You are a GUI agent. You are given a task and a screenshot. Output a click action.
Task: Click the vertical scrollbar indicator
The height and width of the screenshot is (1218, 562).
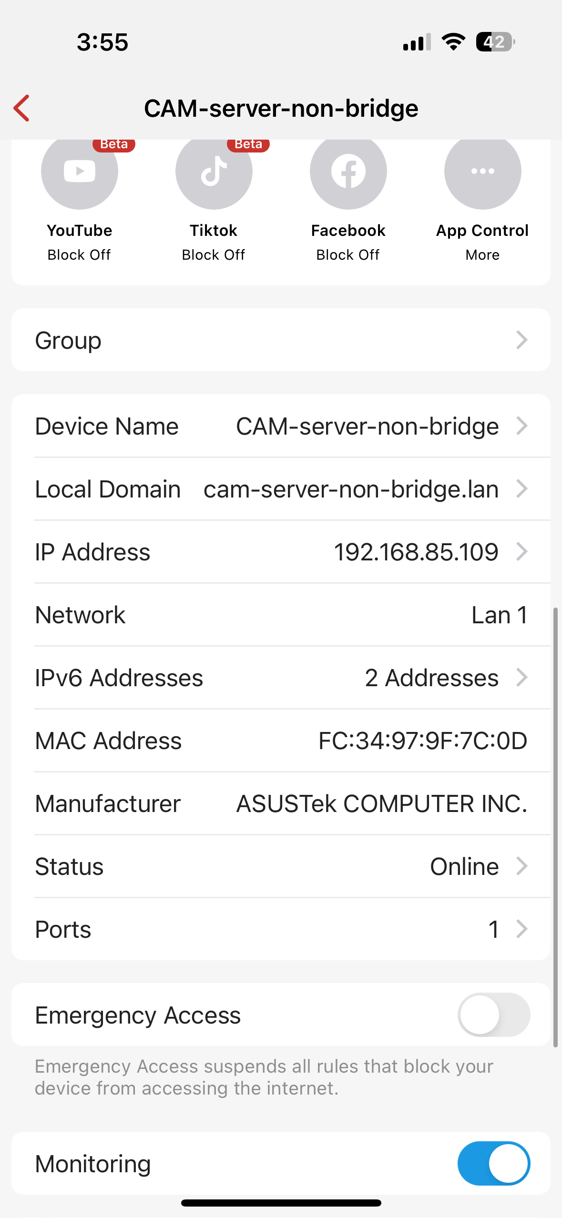(x=555, y=827)
